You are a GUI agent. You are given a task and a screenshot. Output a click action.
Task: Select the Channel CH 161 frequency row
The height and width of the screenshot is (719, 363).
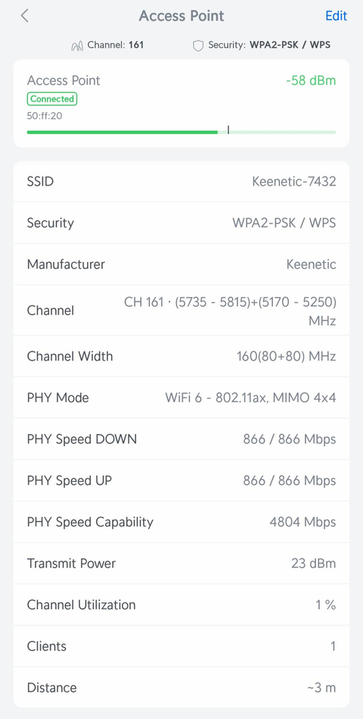click(x=181, y=311)
